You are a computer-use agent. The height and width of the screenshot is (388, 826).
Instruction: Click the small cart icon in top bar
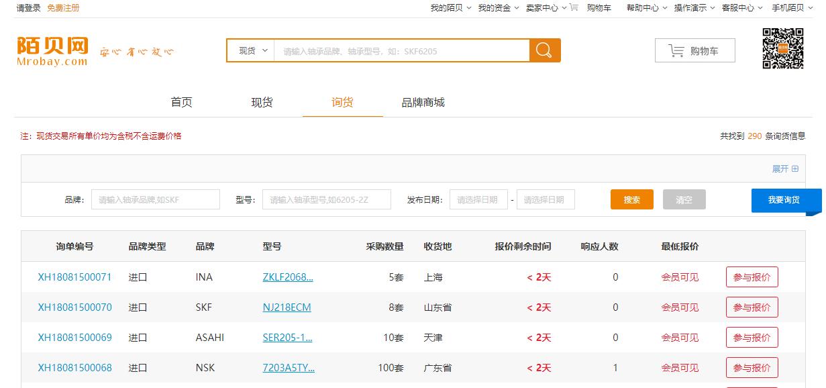(574, 8)
